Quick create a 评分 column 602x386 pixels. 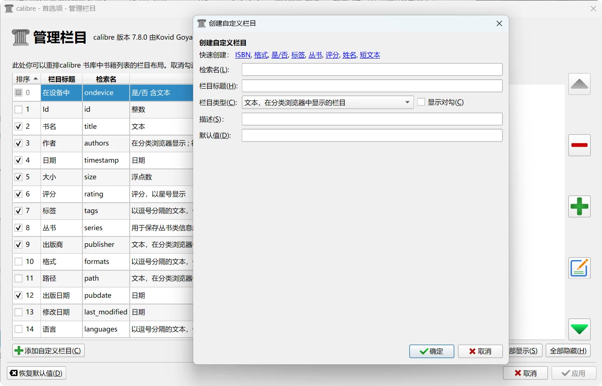[x=332, y=55]
